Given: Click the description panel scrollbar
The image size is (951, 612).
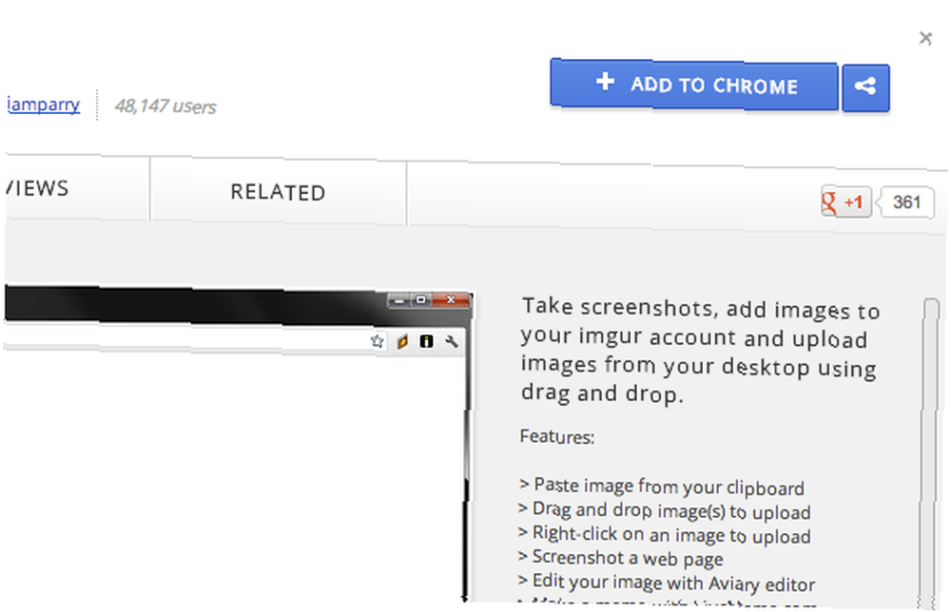Looking at the screenshot, I should [x=931, y=451].
